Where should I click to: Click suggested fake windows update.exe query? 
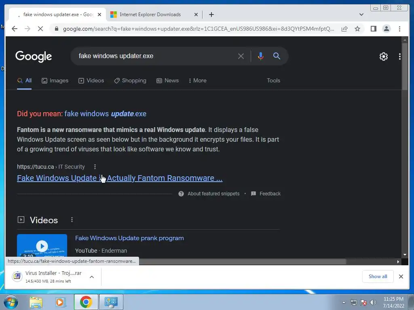coord(106,113)
